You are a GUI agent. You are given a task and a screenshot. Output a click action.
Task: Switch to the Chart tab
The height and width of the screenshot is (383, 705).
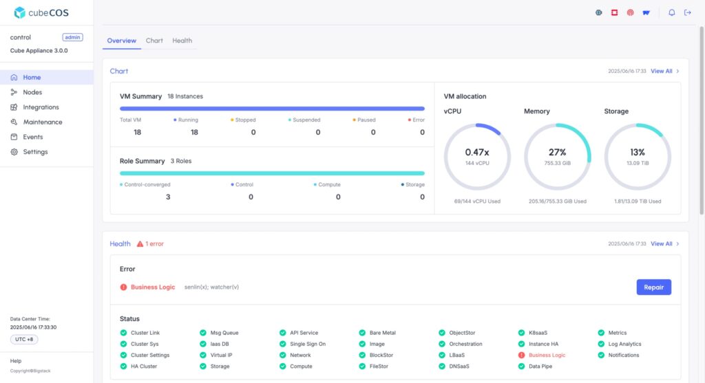pyautogui.click(x=154, y=41)
